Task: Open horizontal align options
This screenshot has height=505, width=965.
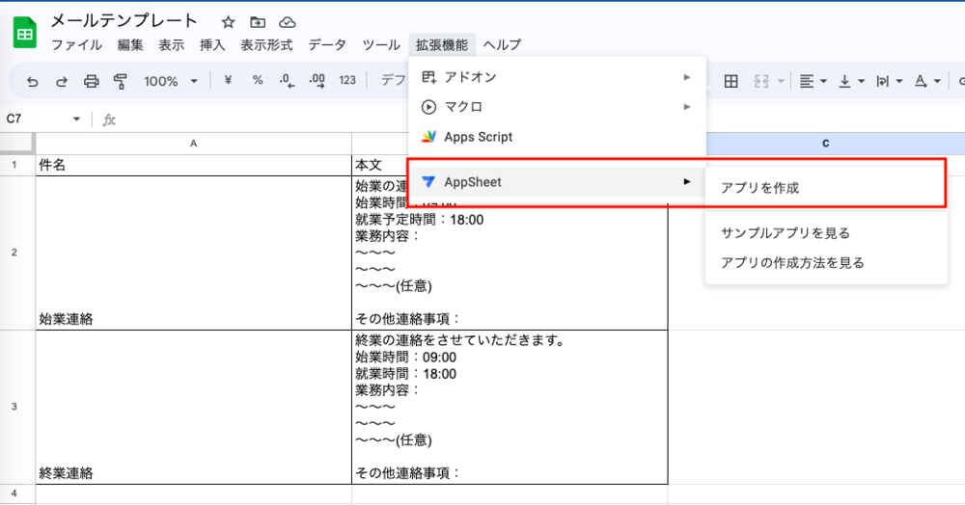Action: (813, 81)
